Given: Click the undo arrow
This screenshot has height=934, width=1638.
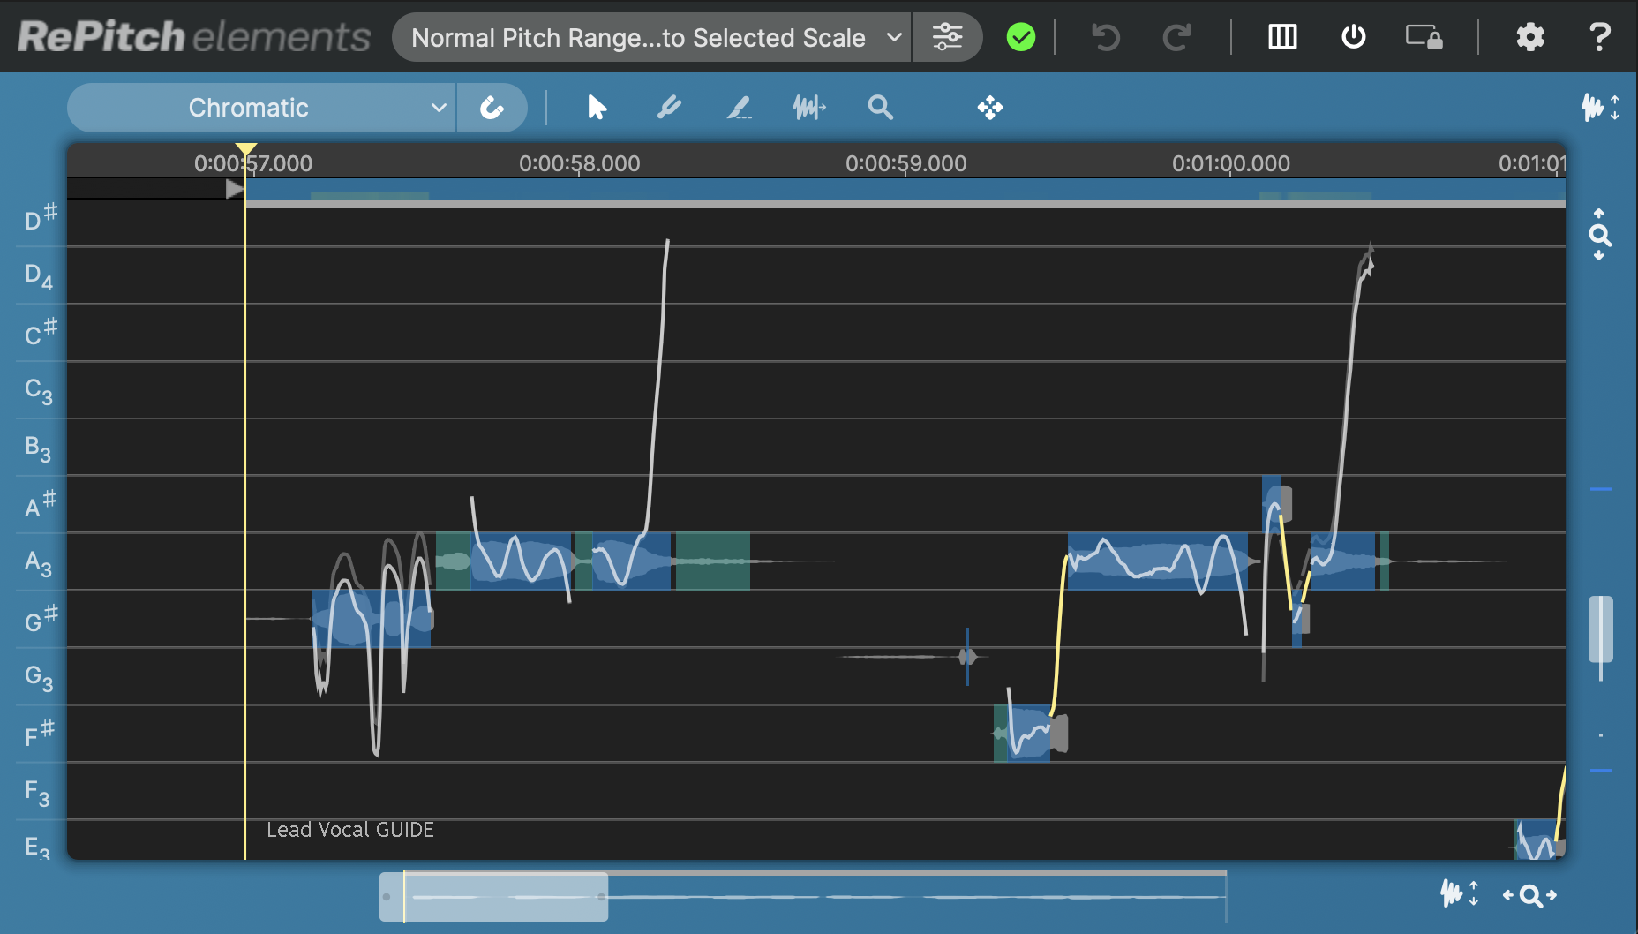Looking at the screenshot, I should pyautogui.click(x=1105, y=37).
